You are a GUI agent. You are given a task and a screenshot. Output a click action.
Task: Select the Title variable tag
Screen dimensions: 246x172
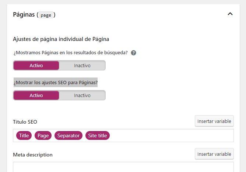coord(24,135)
